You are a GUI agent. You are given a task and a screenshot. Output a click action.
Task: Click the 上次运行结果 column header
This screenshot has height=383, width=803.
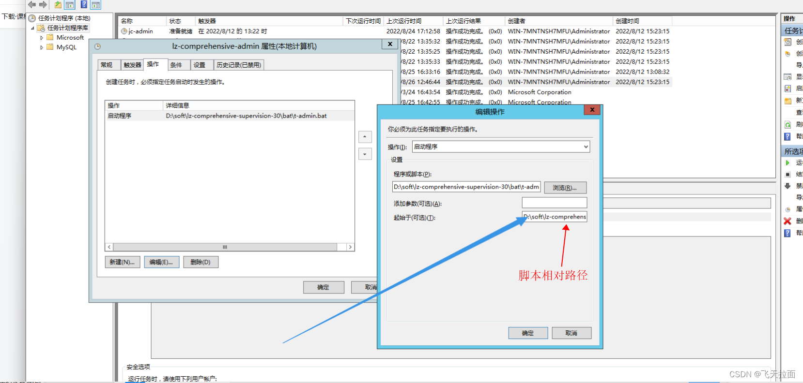point(474,21)
